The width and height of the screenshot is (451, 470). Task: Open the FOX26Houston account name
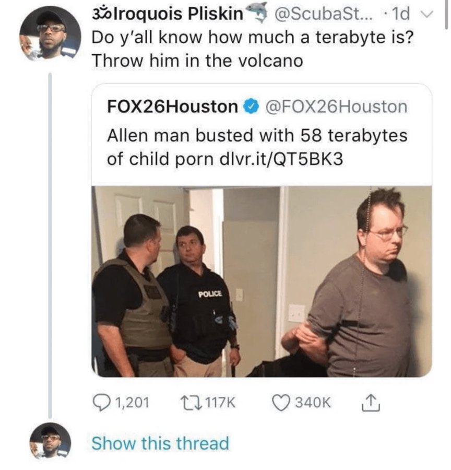173,107
